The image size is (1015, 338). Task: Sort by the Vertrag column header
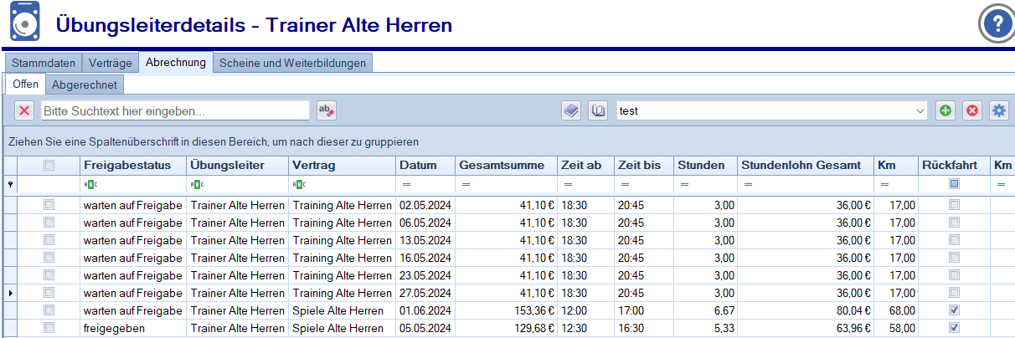[342, 166]
